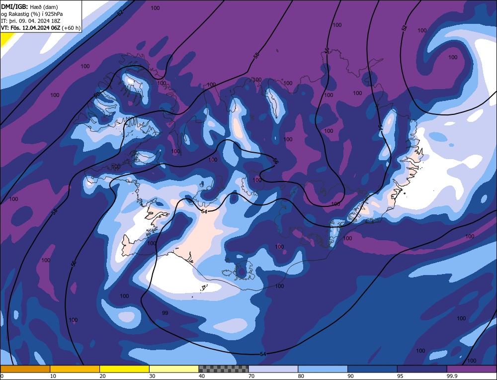Click the '99.9' legend scale label
The width and height of the screenshot is (497, 380).
pos(451,376)
